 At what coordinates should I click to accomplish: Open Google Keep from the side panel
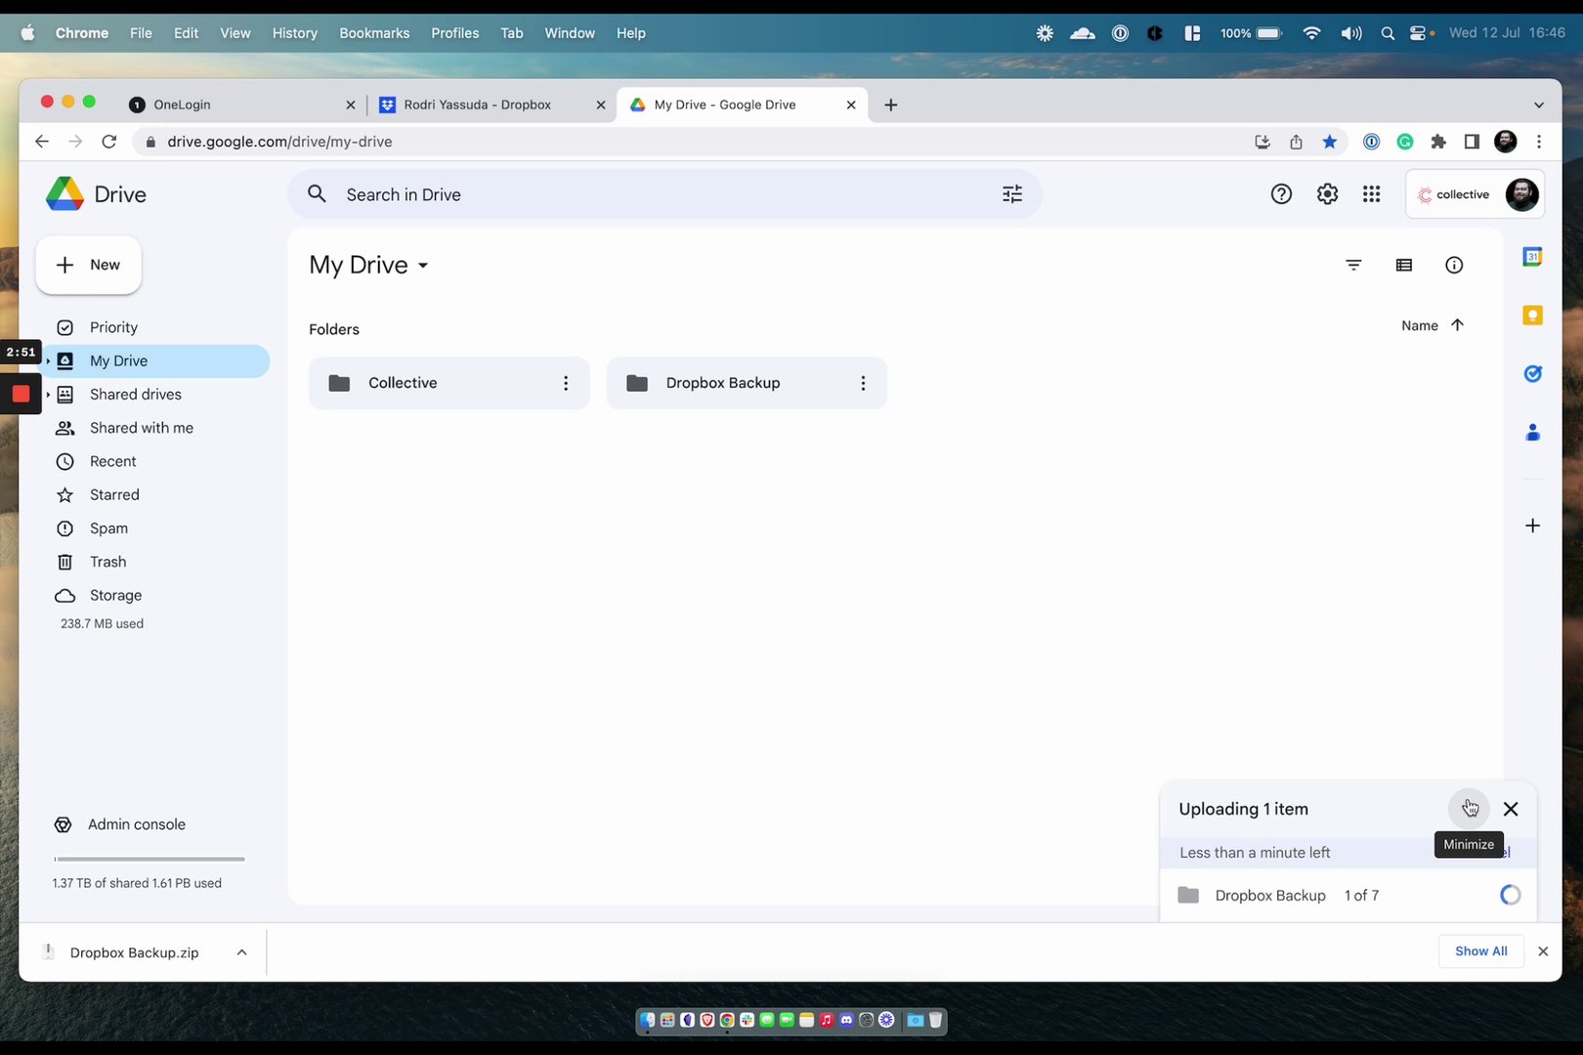(1532, 315)
